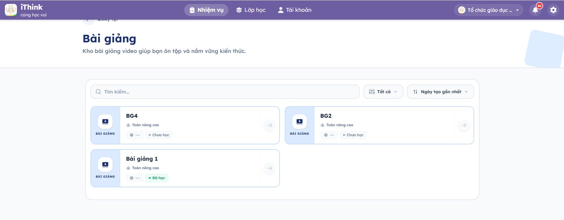Click the video icon on Bài giảng 1
564x220 pixels.
coord(105,165)
